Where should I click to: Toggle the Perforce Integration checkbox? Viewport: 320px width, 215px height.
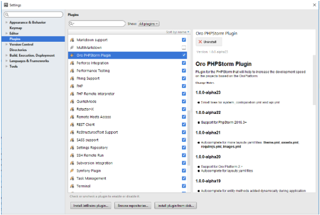click(x=184, y=63)
